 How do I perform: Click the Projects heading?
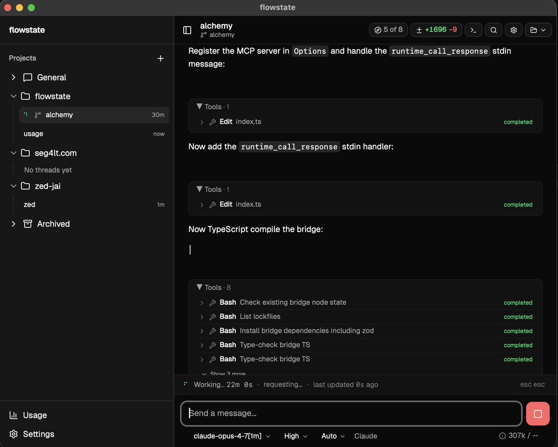coord(22,58)
